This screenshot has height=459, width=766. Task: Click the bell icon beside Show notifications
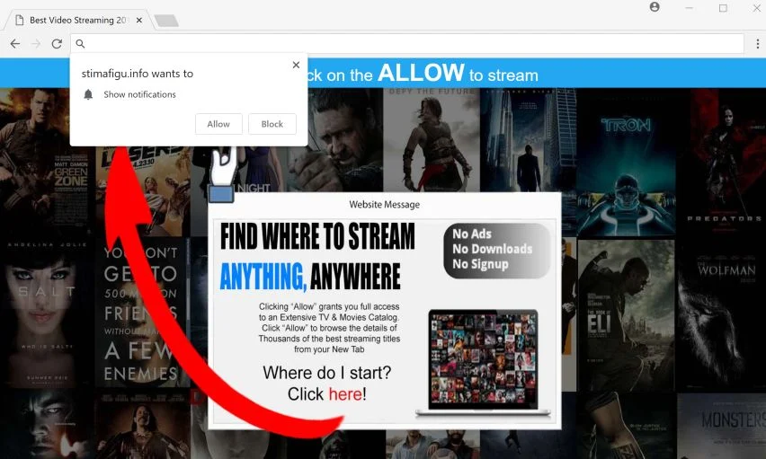[88, 94]
